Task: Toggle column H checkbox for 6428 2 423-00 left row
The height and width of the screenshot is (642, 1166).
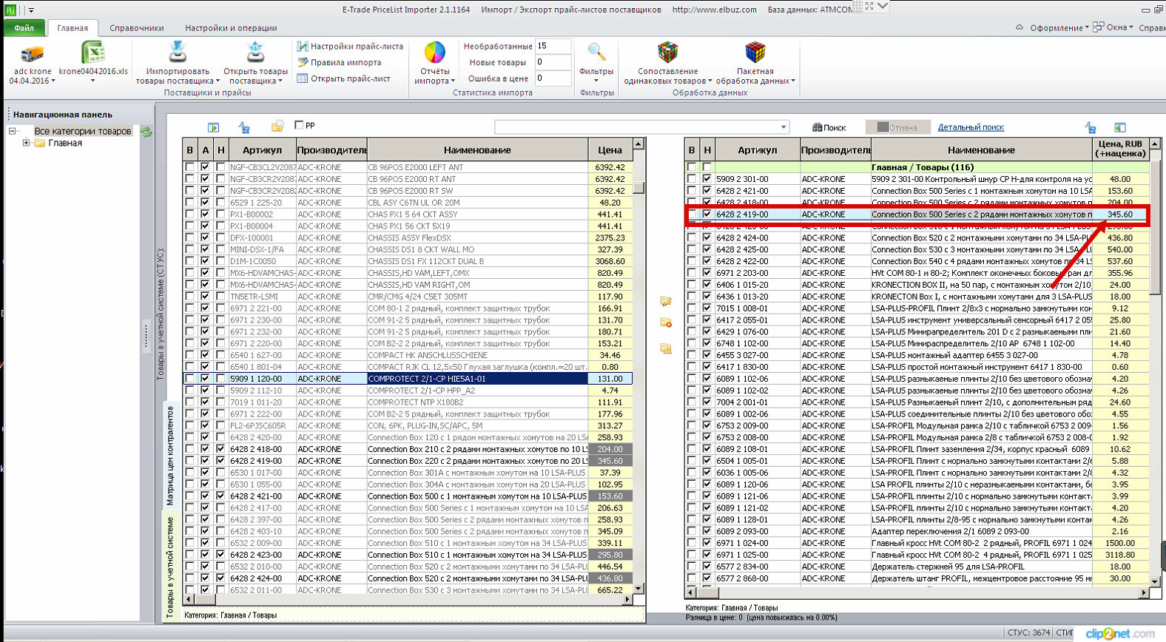Action: [x=220, y=555]
